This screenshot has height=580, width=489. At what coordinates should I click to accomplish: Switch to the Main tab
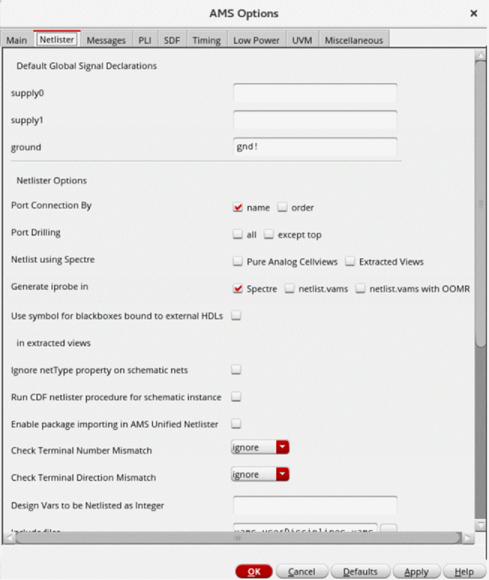(x=17, y=40)
